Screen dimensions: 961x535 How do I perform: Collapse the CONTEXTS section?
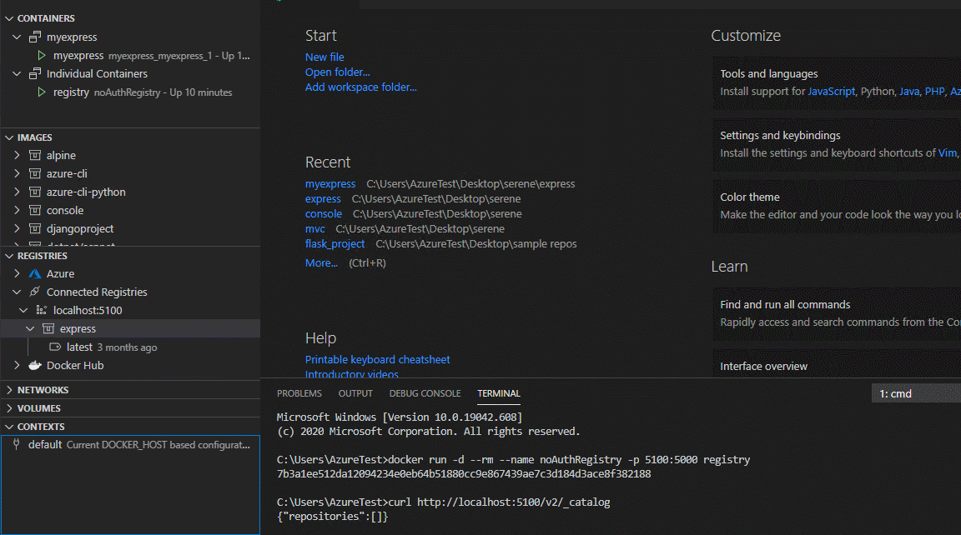coord(9,427)
